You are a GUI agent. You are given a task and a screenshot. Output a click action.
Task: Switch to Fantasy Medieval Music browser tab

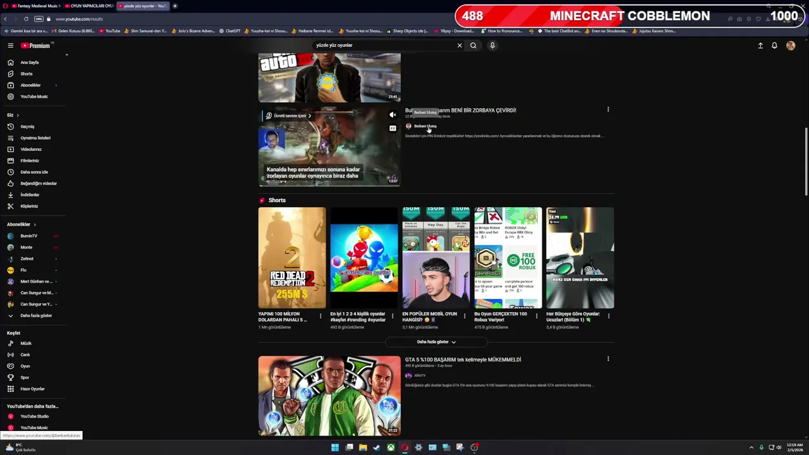click(36, 6)
